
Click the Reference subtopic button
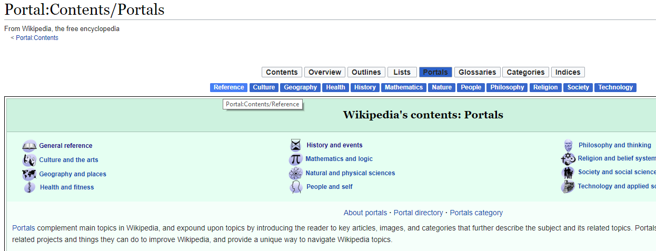[229, 87]
